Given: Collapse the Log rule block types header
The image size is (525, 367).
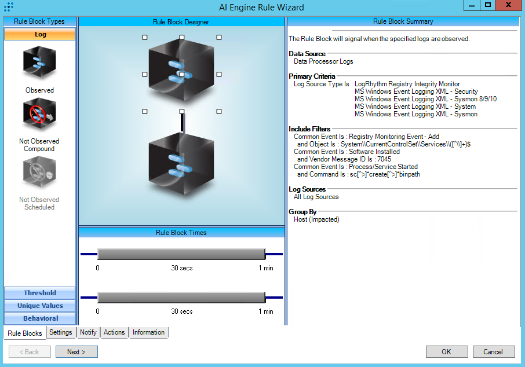Looking at the screenshot, I should coord(39,34).
